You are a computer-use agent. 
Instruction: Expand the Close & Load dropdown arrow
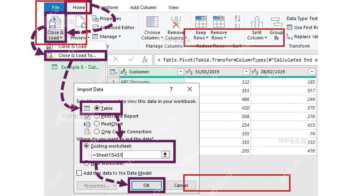point(61,38)
